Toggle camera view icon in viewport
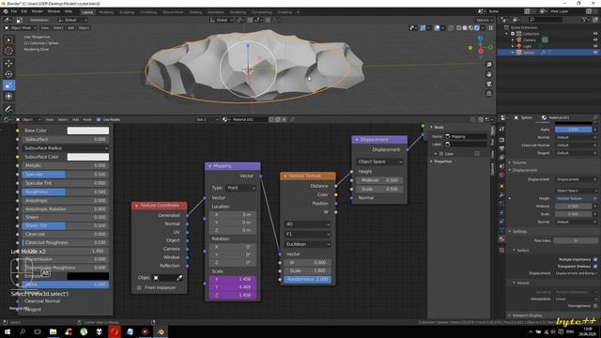601x338 pixels. [x=488, y=84]
